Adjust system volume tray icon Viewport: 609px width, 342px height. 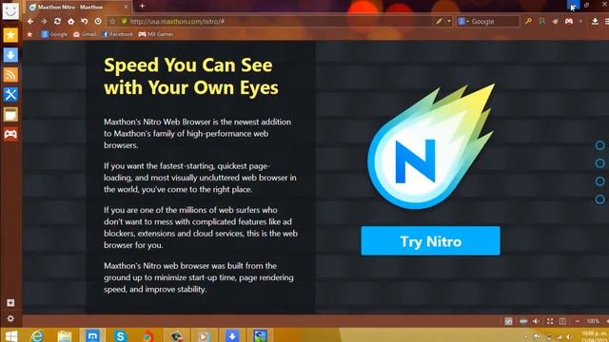point(569,337)
